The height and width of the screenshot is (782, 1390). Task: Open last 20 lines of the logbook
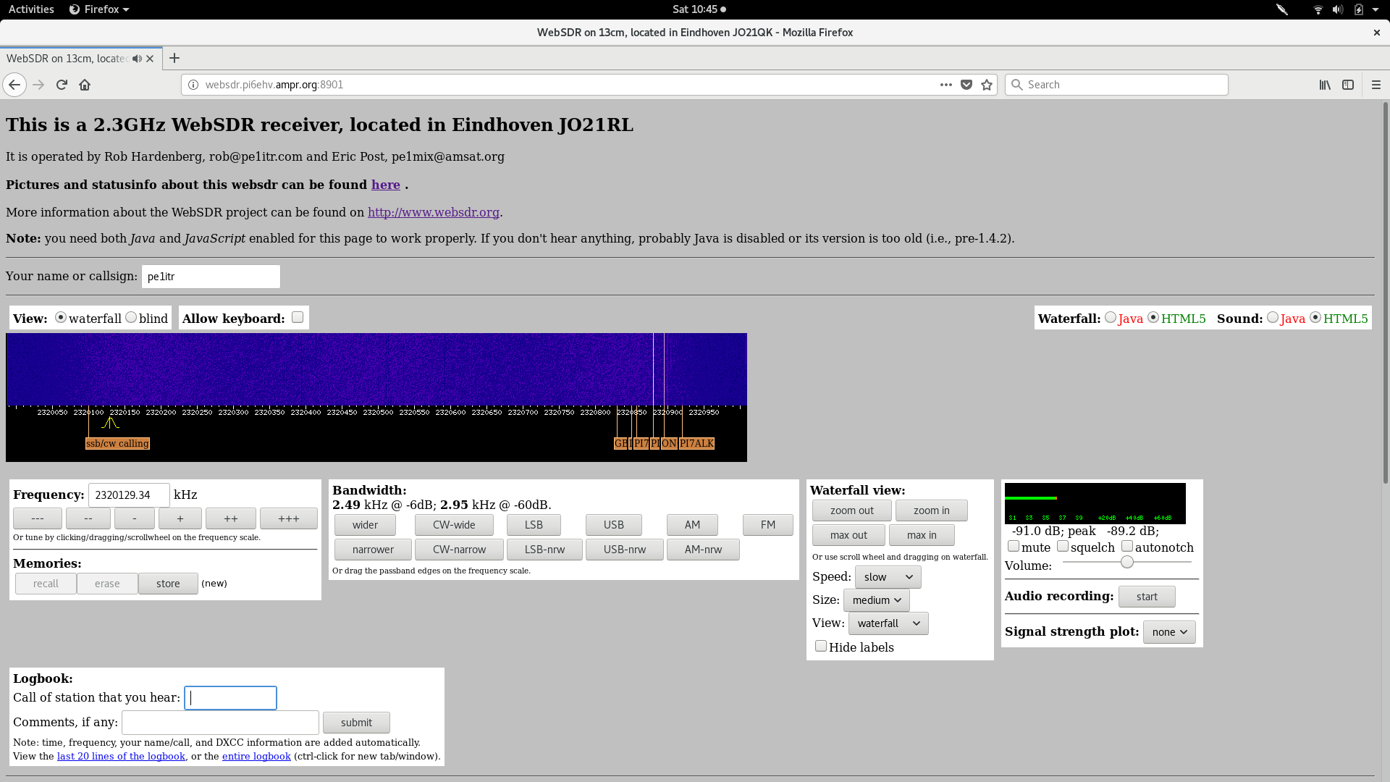pyautogui.click(x=121, y=756)
